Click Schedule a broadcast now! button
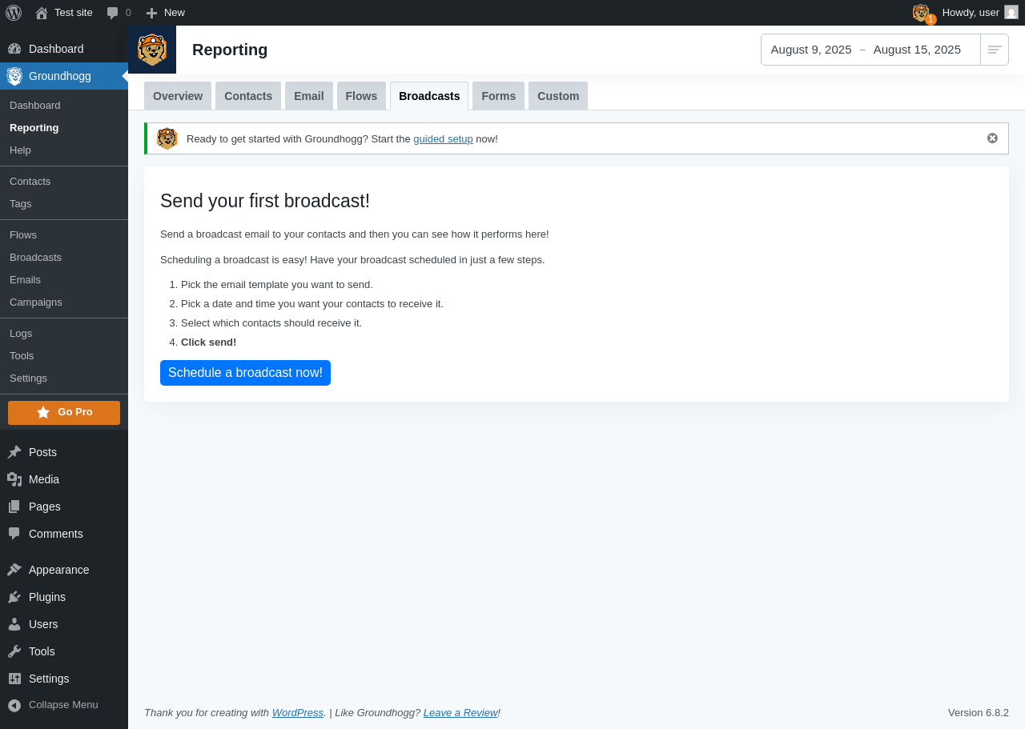 pos(245,373)
